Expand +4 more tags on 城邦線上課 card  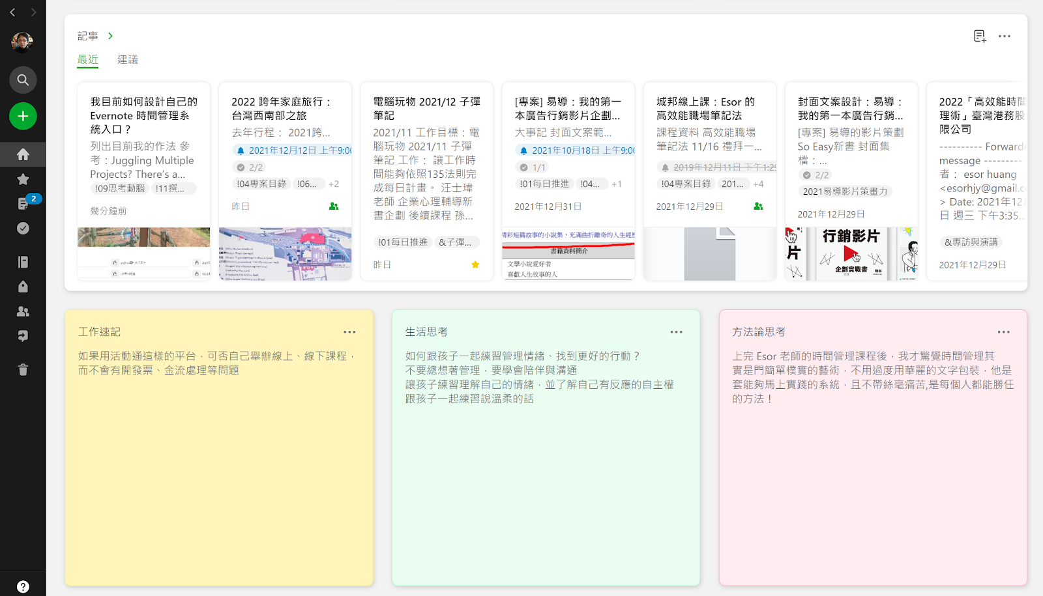coord(758,184)
